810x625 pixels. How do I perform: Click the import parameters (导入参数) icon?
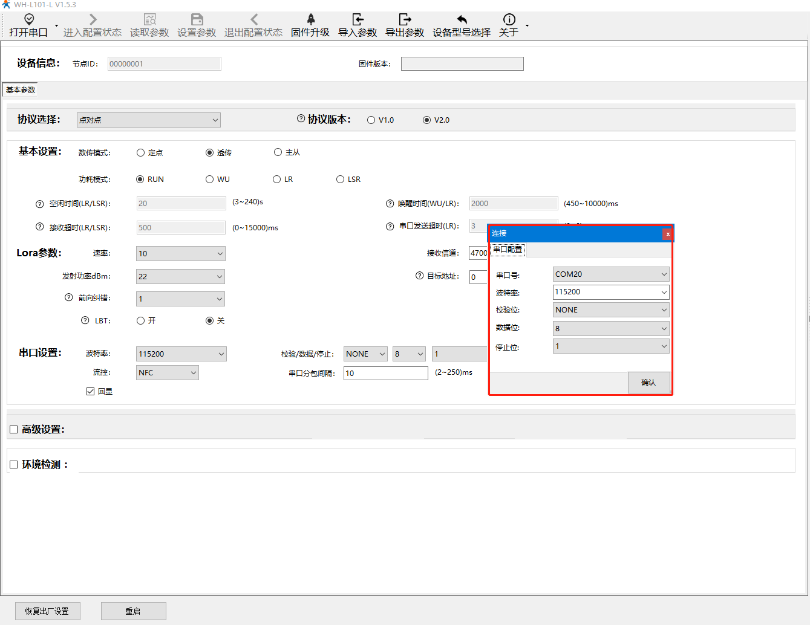358,20
